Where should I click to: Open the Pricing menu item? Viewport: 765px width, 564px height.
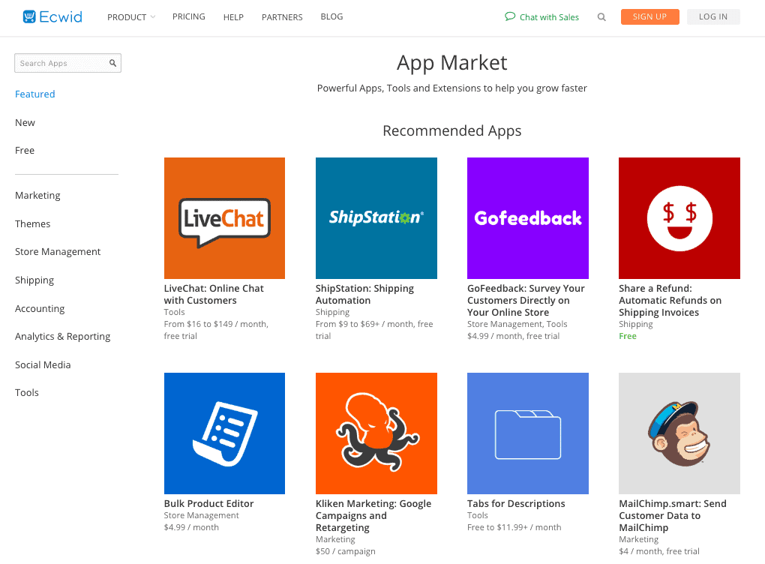[x=189, y=16]
